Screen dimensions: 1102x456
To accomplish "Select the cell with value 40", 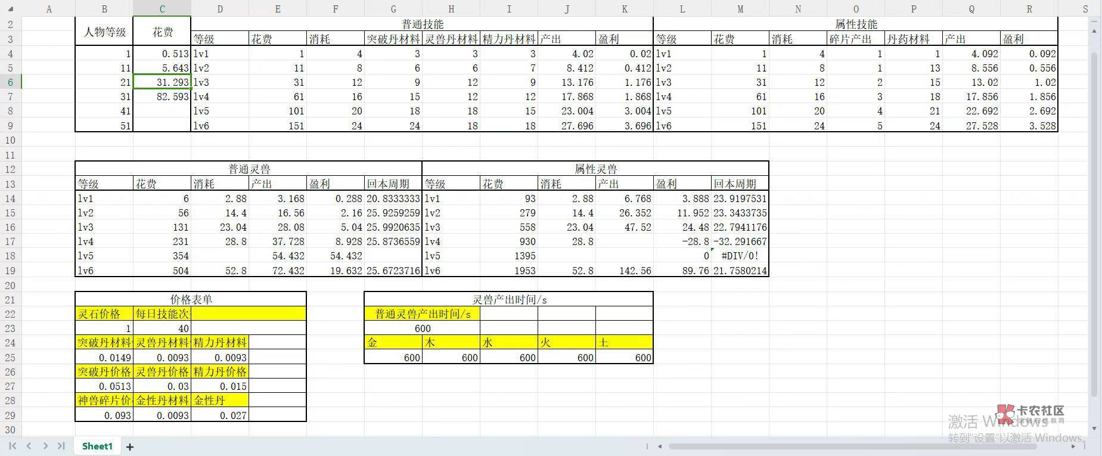I will (x=162, y=328).
